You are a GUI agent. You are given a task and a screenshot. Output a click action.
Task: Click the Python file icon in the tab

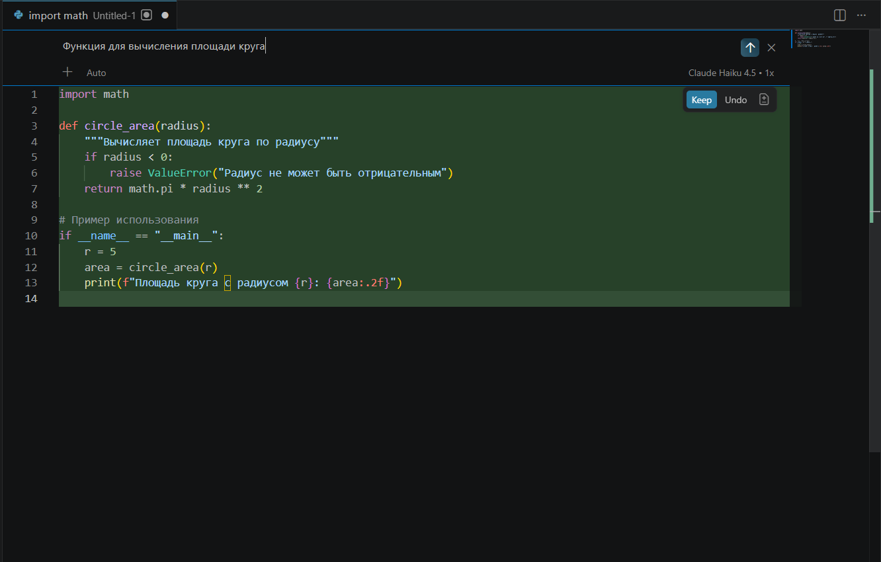click(x=19, y=15)
